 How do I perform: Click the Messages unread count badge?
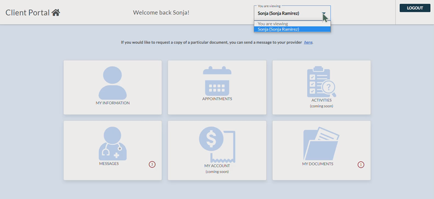152,164
